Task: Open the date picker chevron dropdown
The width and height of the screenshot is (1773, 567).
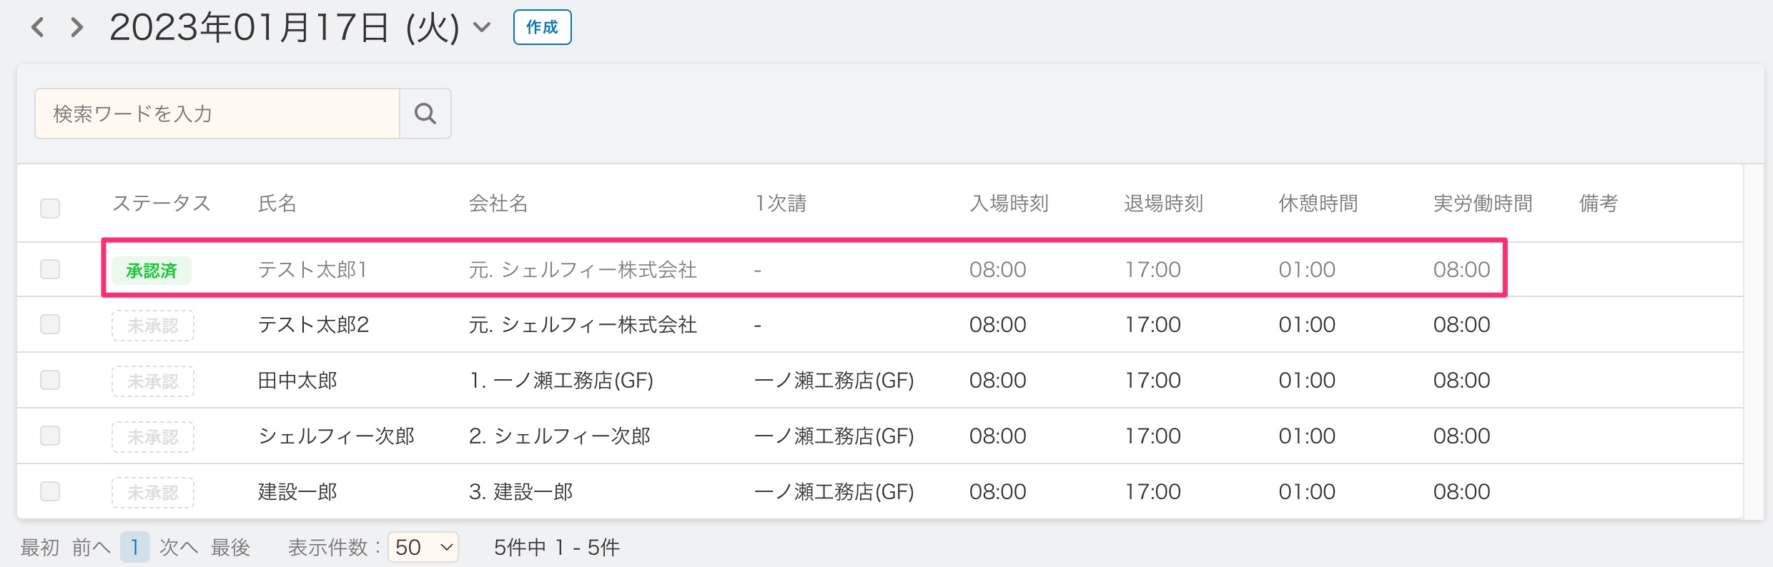Action: point(483,28)
